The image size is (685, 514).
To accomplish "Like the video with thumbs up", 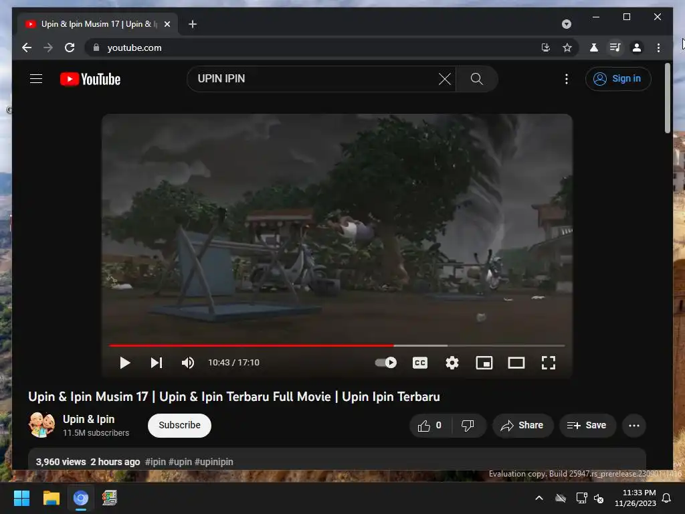I will click(x=430, y=425).
